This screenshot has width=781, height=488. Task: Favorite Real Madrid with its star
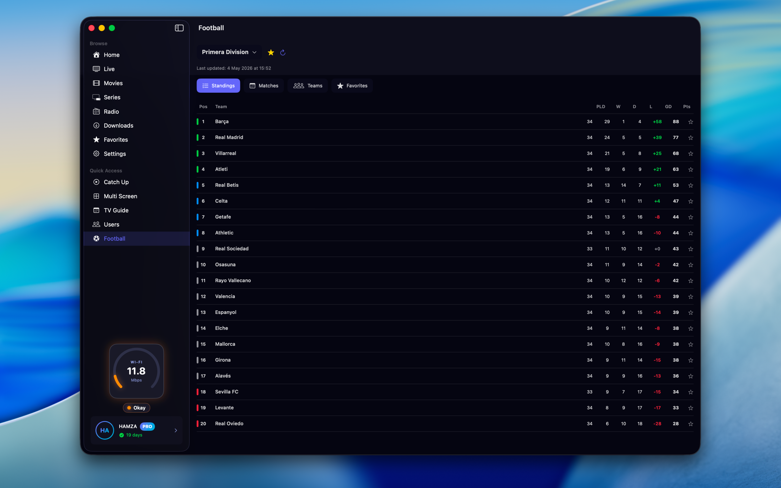pos(691,138)
